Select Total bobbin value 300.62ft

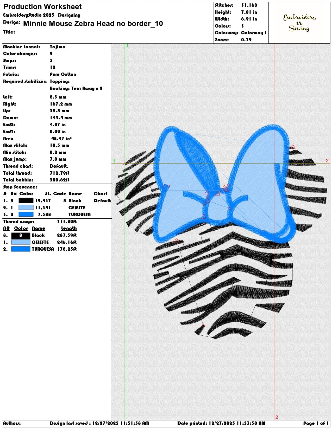59,180
